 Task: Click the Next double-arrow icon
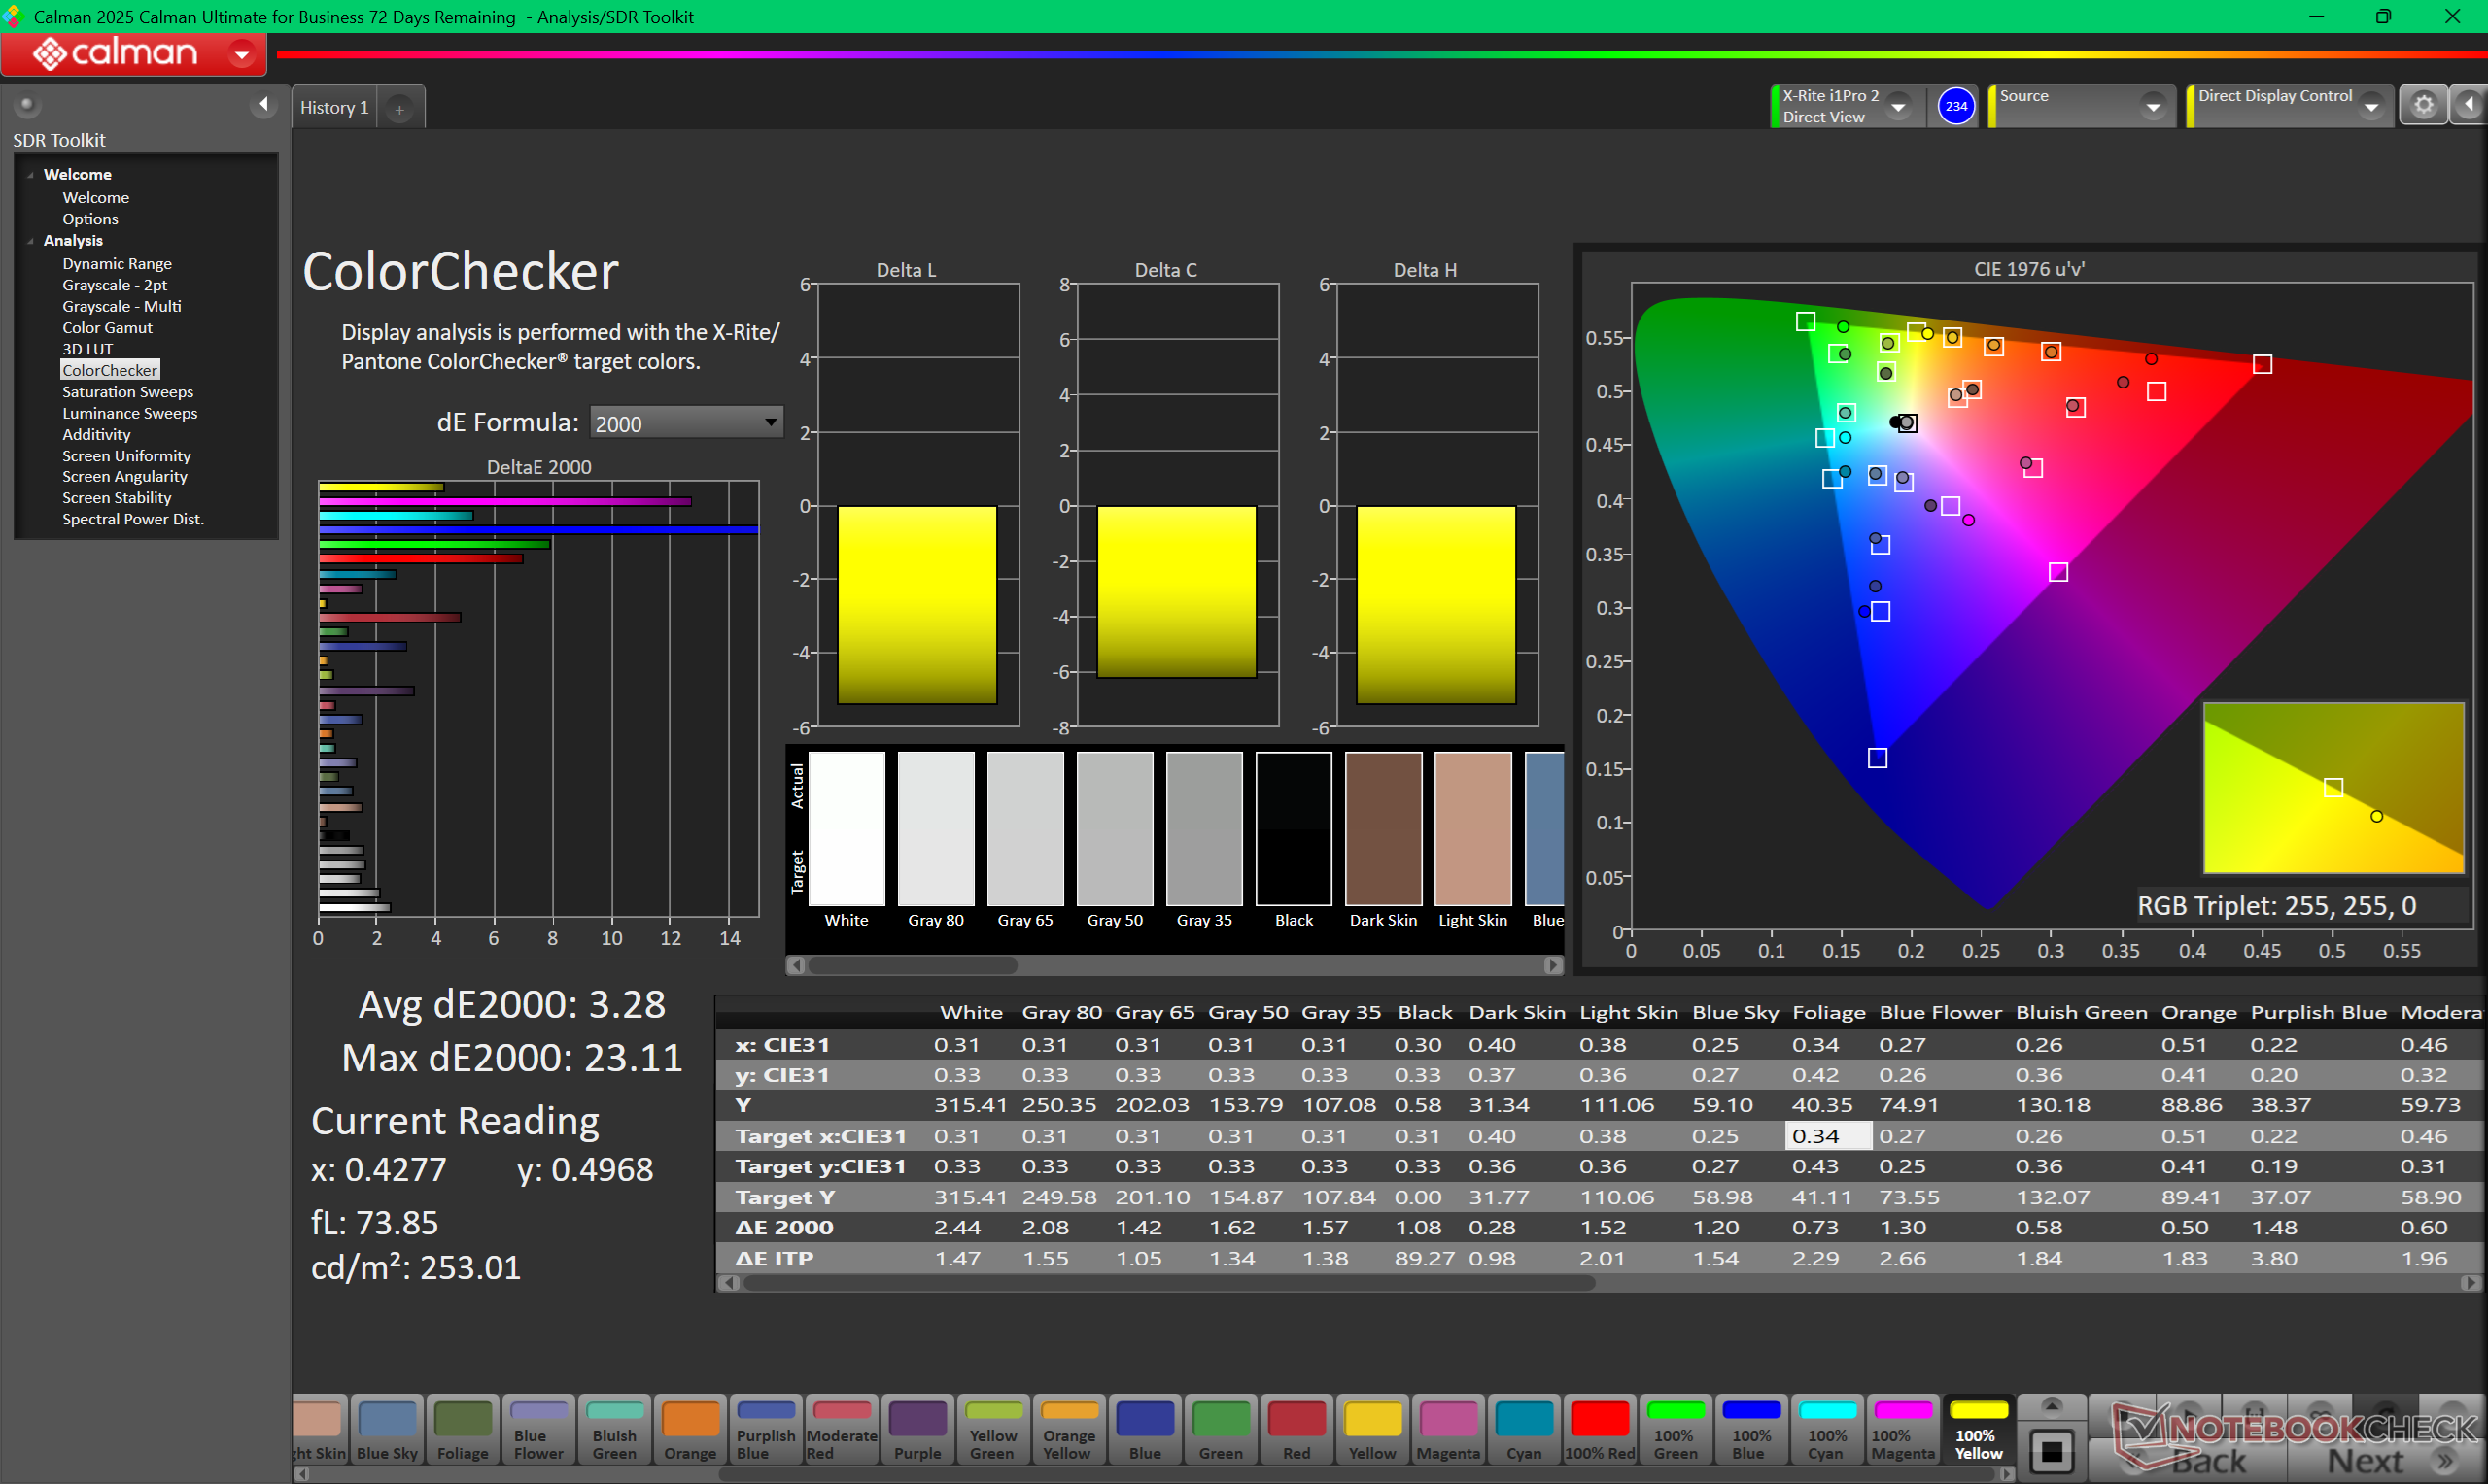(2445, 1461)
